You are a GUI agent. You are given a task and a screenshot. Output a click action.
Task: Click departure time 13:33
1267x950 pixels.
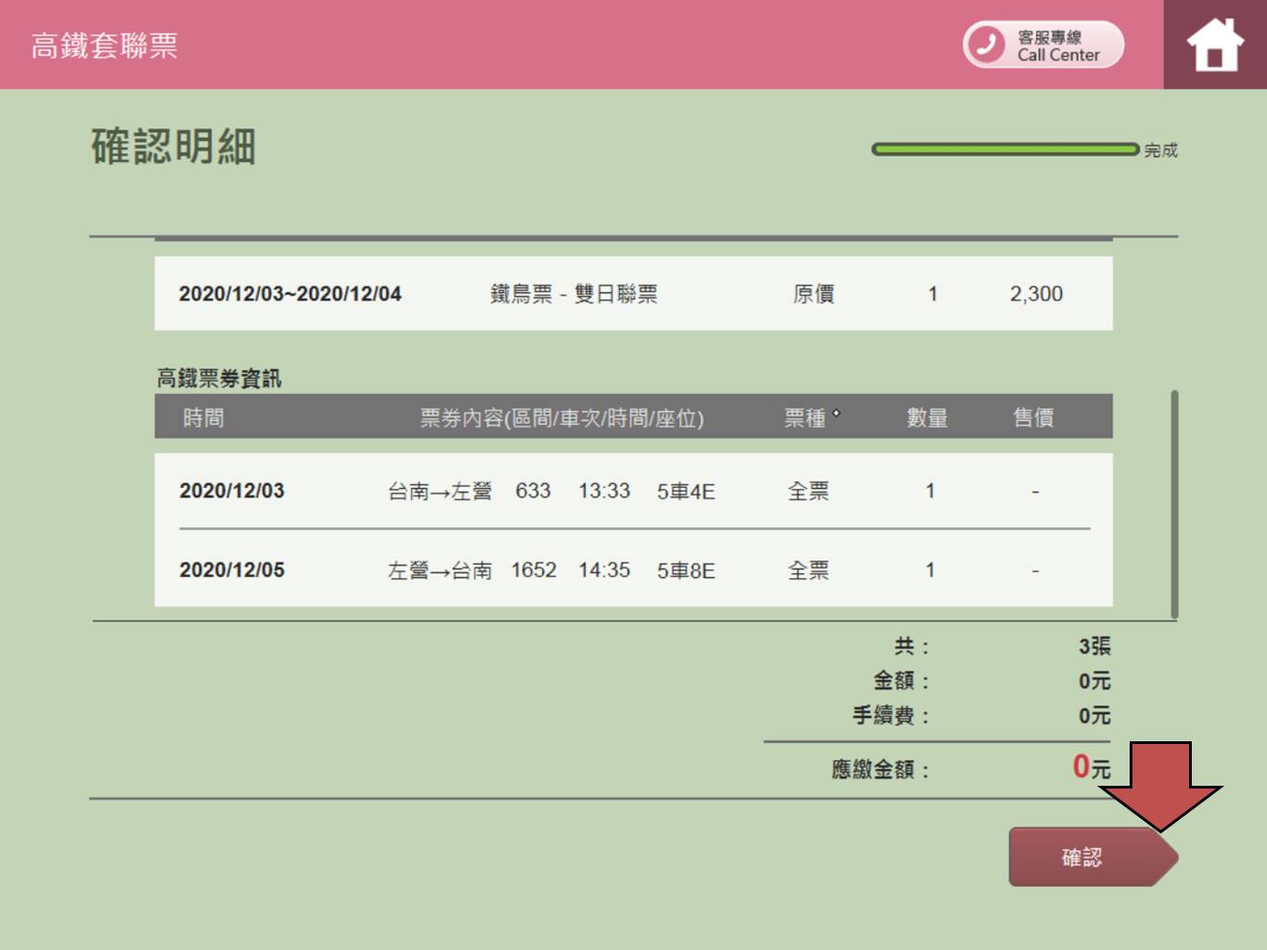tap(604, 491)
